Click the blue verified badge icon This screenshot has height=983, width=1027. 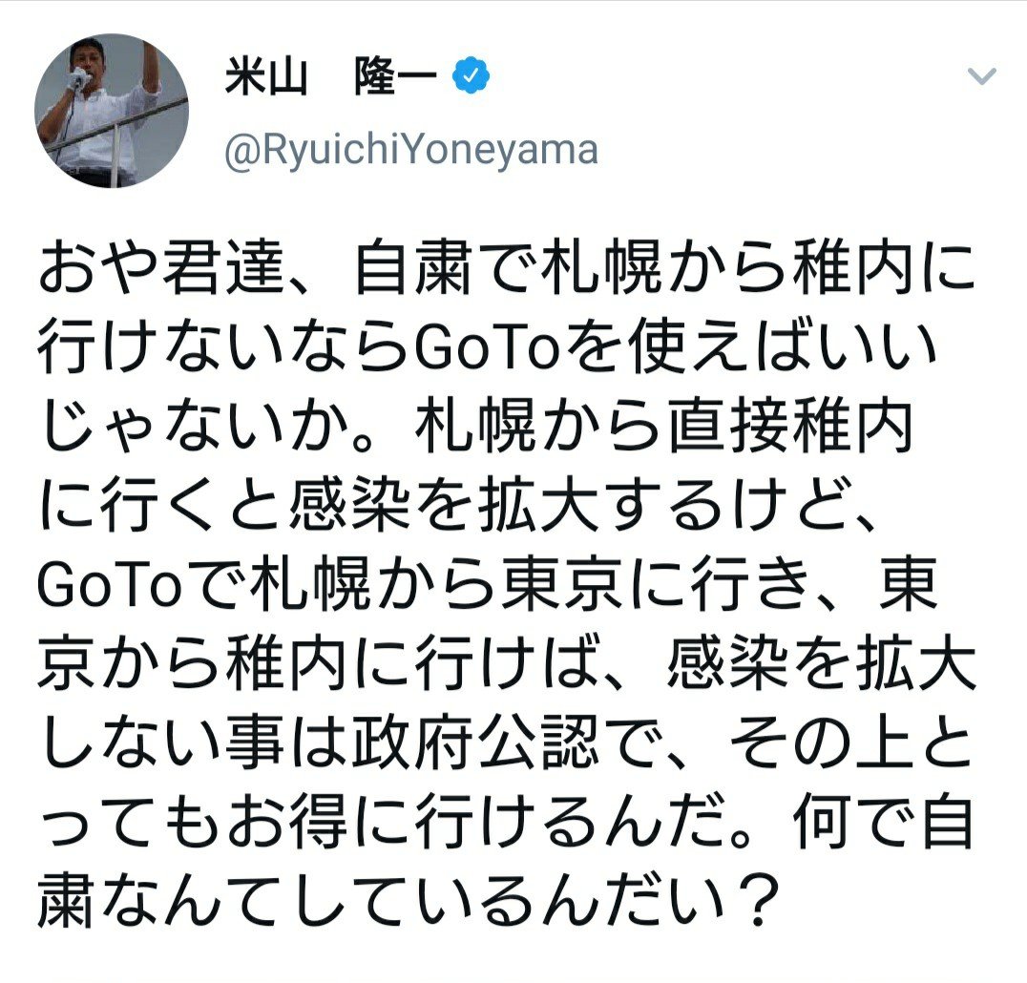[471, 76]
